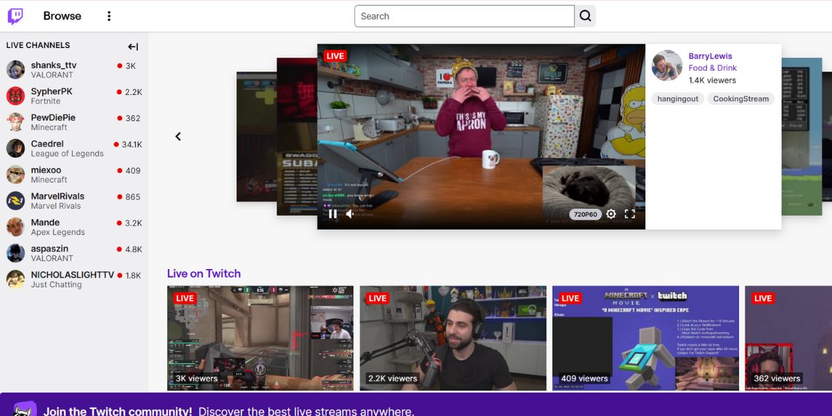Click inside the Search field

463,15
